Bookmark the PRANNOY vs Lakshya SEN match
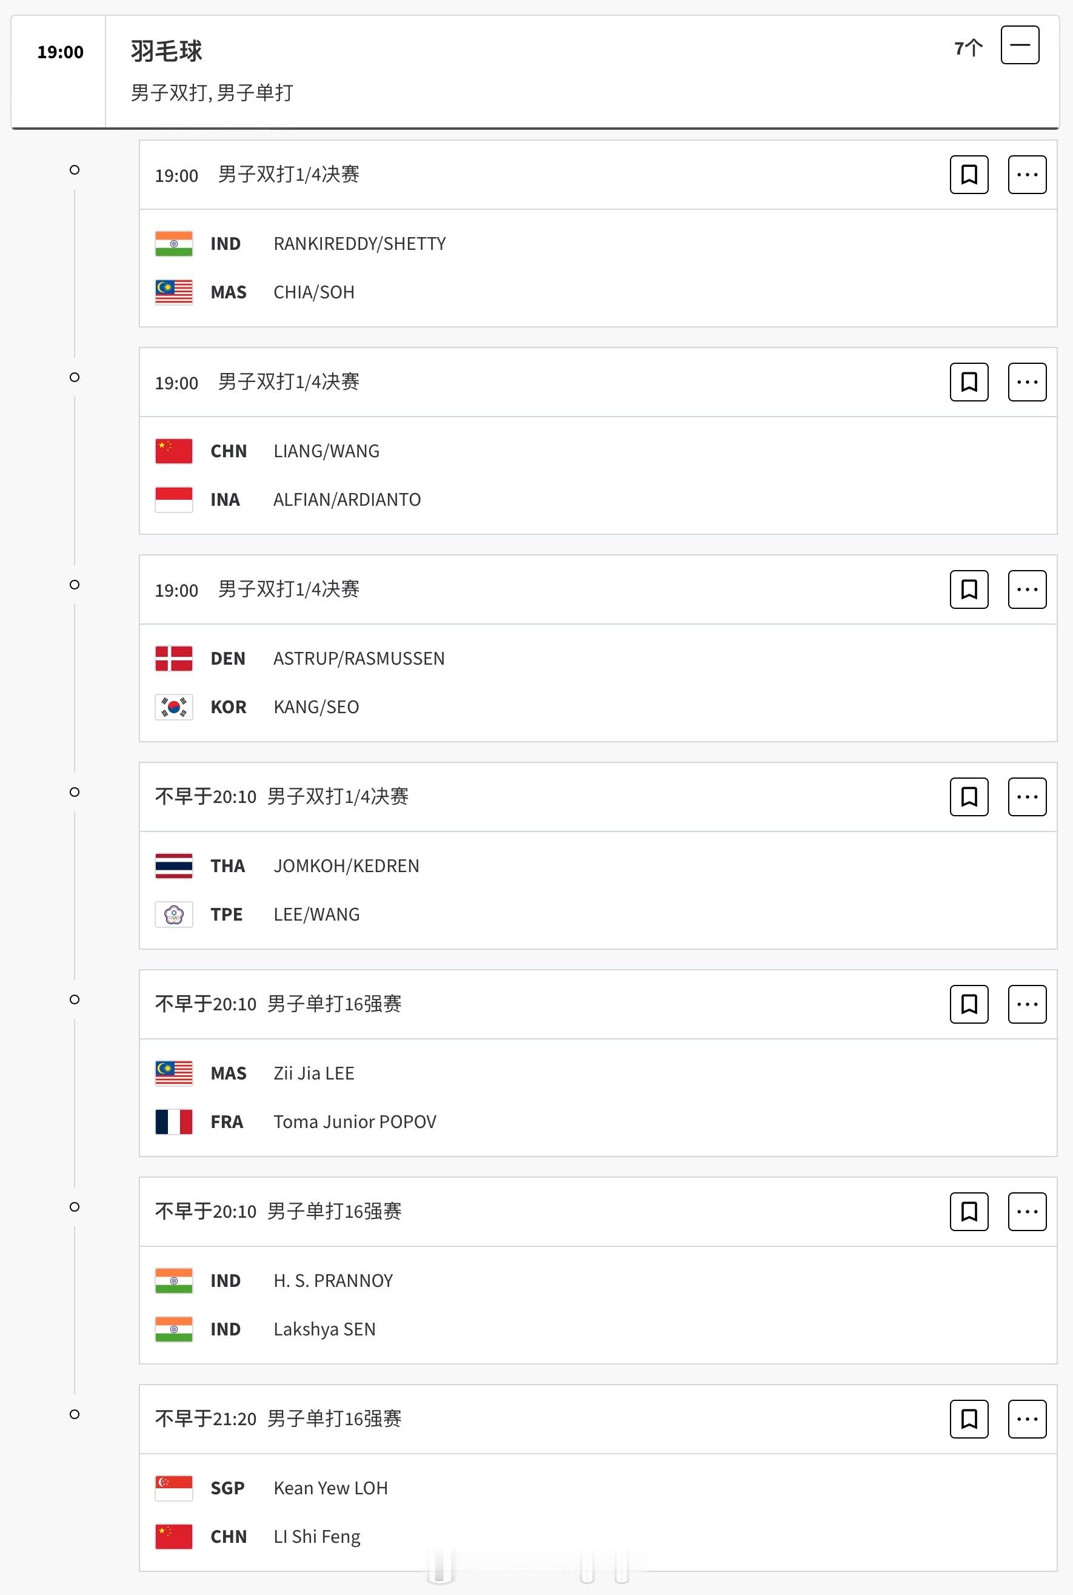This screenshot has width=1073, height=1595. coord(969,1212)
